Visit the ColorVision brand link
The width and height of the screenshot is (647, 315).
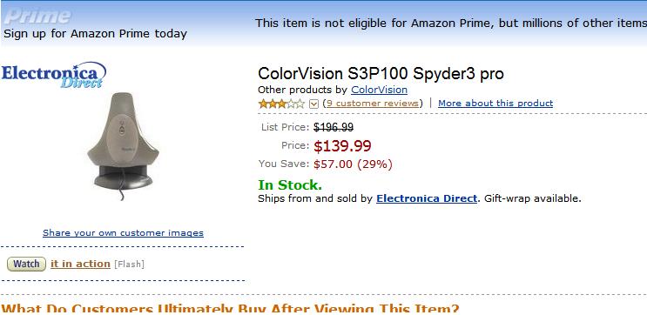[379, 90]
